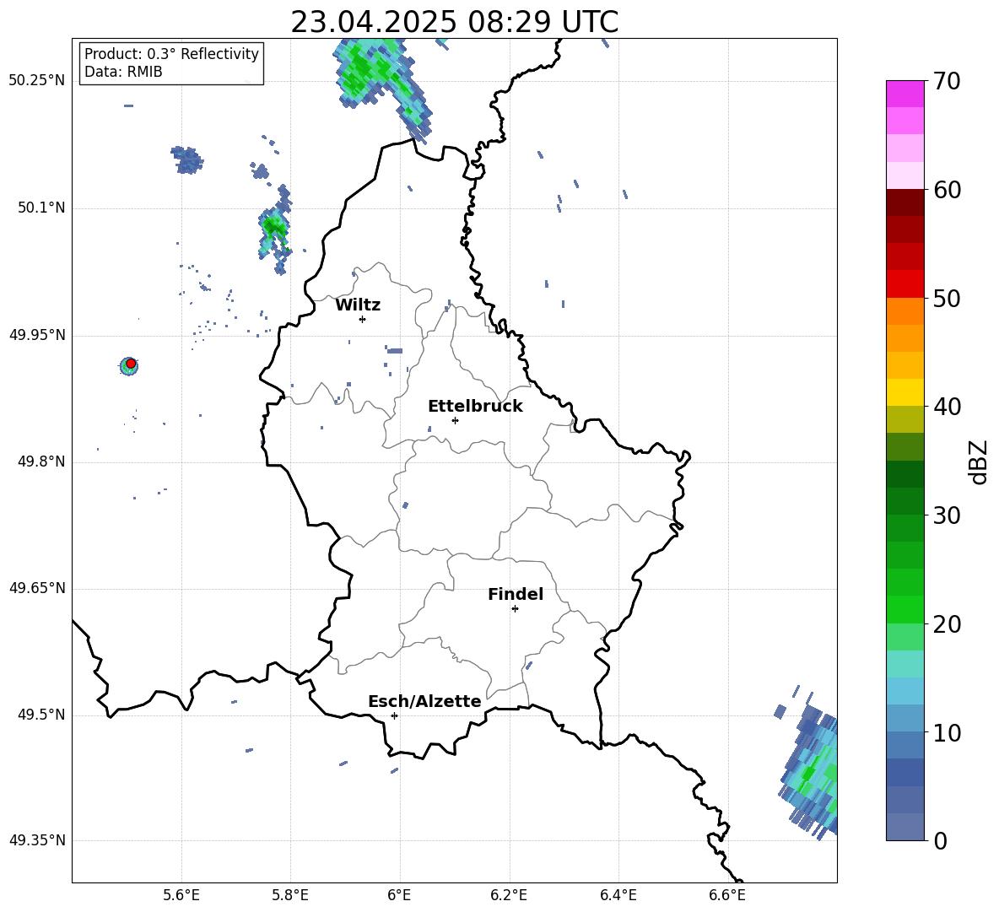Click the Wiltz cross marker
This screenshot has height=912, width=999.
[363, 319]
